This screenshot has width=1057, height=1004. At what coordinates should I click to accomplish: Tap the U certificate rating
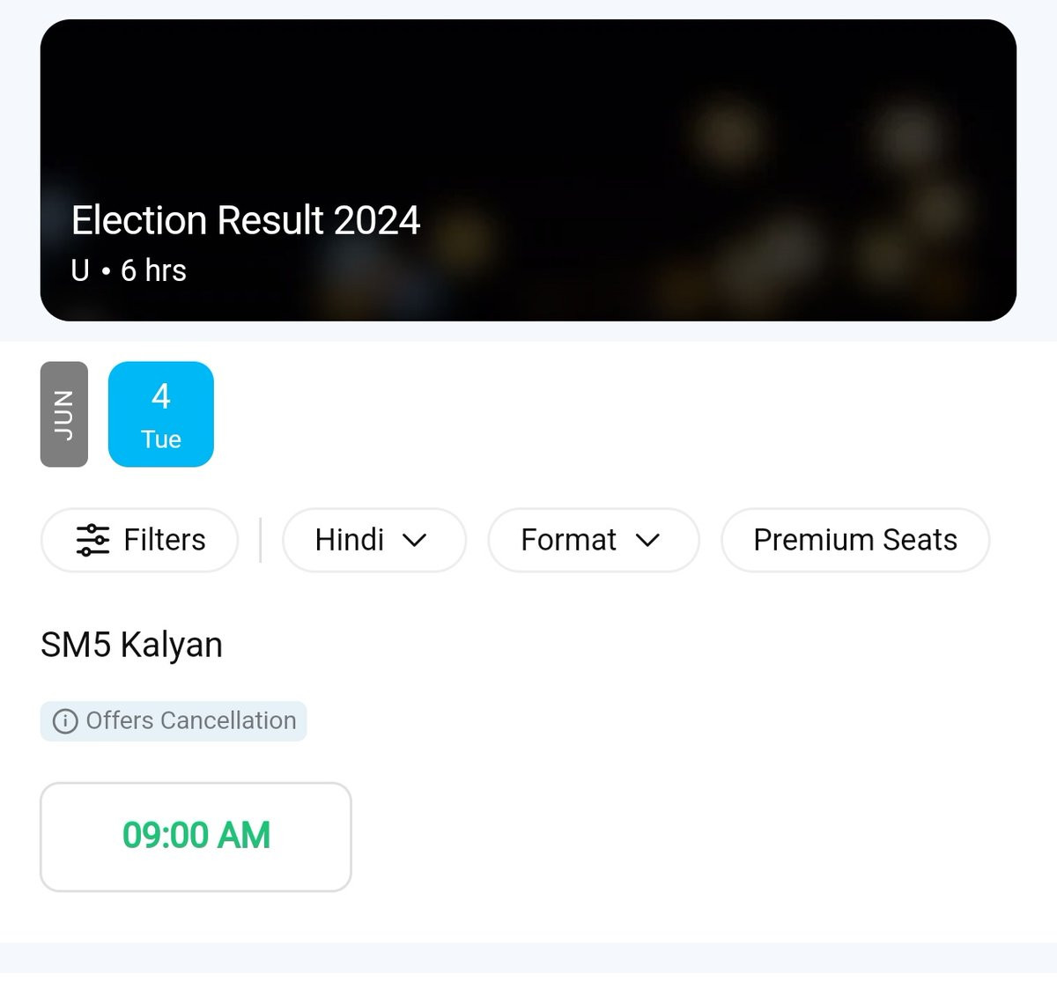click(80, 270)
